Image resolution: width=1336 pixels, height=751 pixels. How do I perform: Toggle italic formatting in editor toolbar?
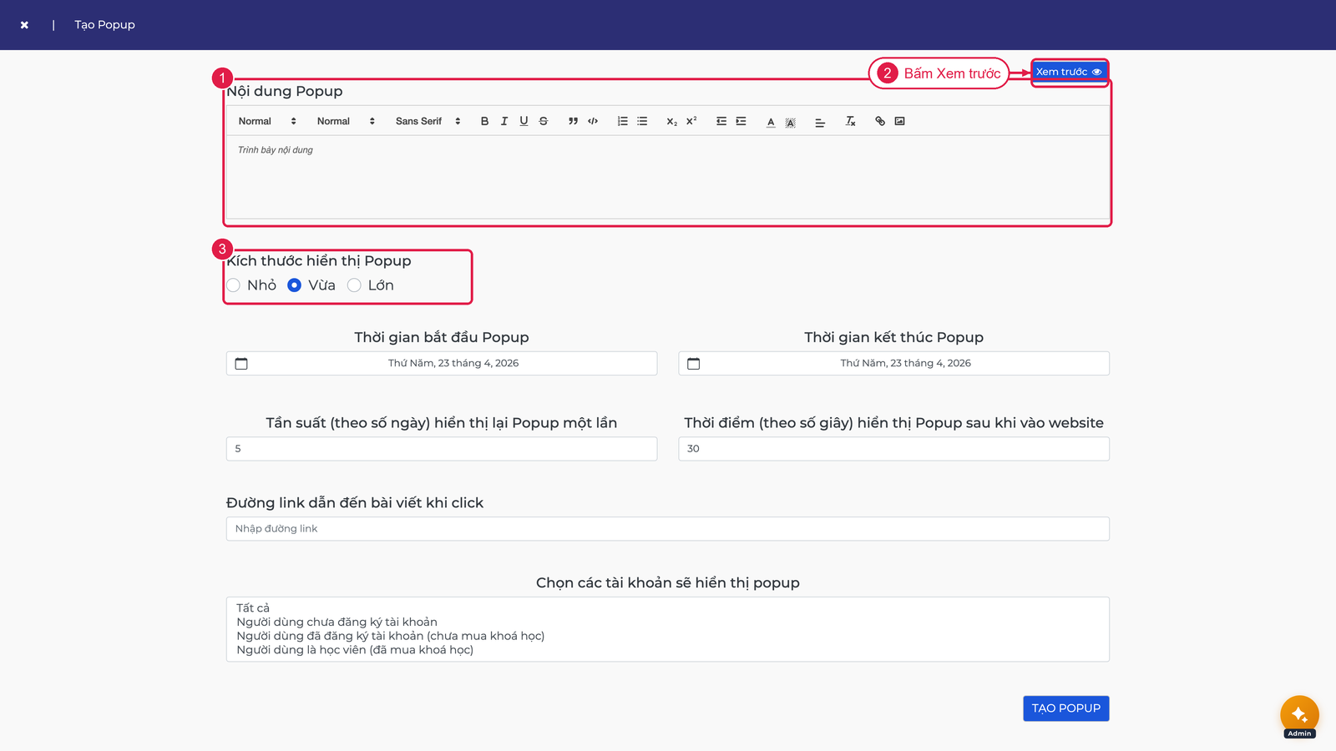tap(504, 121)
